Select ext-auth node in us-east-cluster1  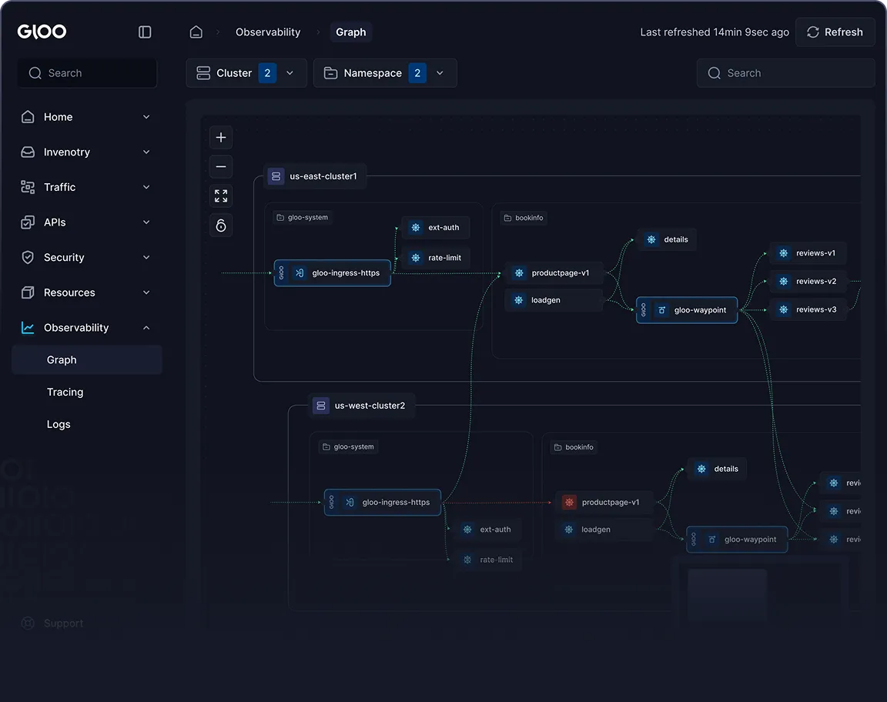pyautogui.click(x=436, y=227)
